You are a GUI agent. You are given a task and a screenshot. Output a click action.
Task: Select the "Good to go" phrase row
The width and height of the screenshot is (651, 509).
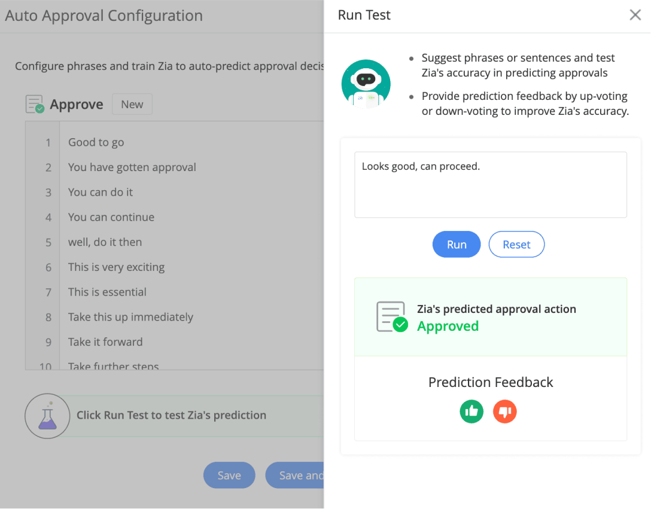click(96, 142)
